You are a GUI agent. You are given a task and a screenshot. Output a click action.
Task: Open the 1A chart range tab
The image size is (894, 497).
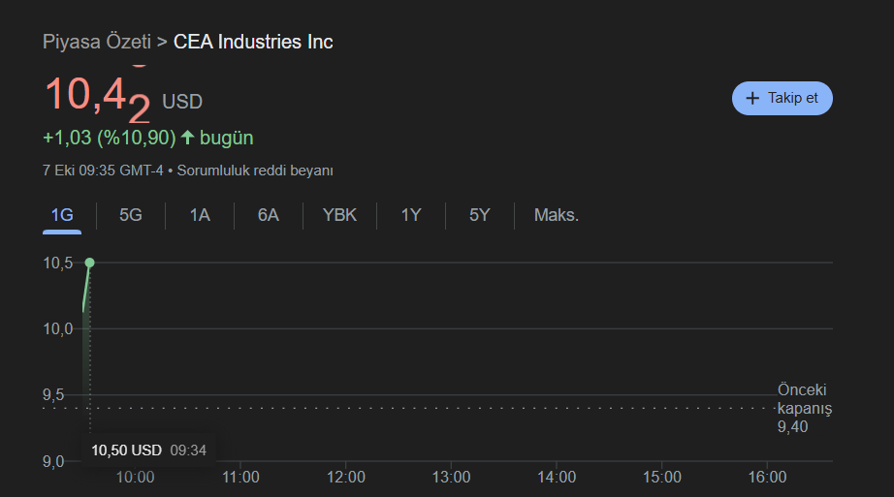[200, 215]
